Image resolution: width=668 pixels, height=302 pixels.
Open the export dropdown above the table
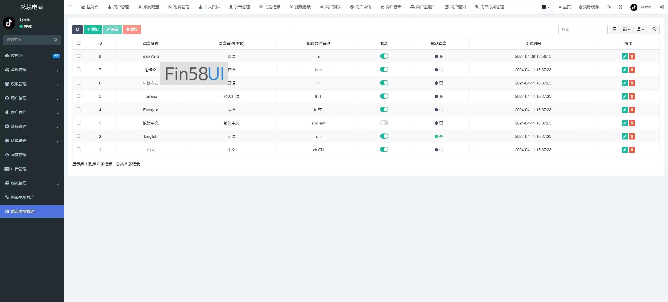(x=640, y=29)
